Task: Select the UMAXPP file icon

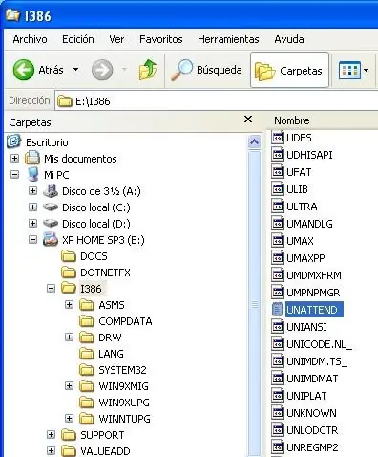Action: 278,258
